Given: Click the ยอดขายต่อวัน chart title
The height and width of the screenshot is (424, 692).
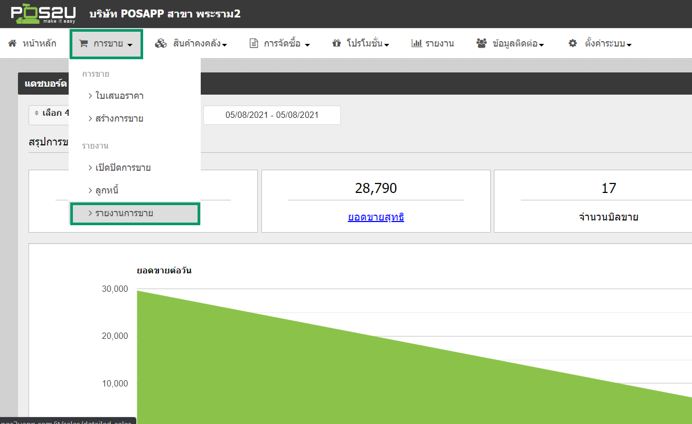Looking at the screenshot, I should (x=164, y=270).
